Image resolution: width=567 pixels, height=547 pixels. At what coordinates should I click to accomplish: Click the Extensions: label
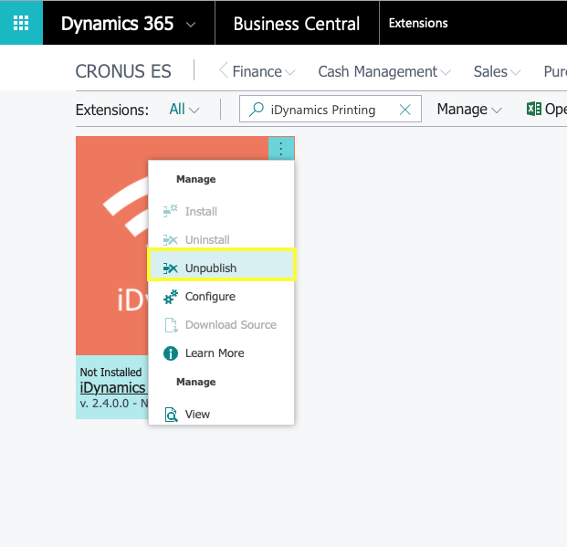pyautogui.click(x=112, y=110)
